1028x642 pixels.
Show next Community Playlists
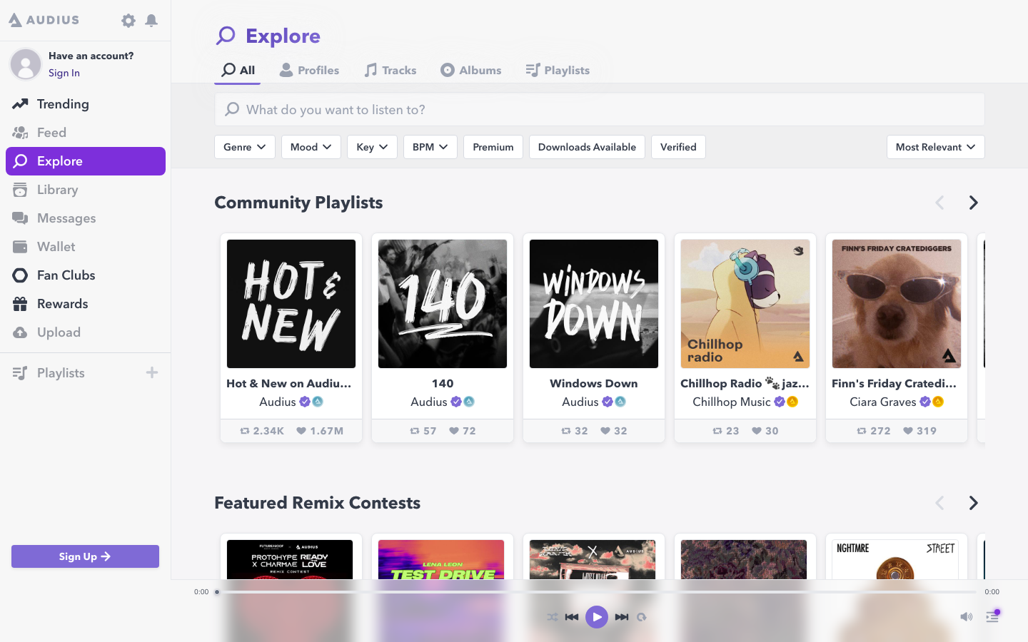pyautogui.click(x=973, y=203)
